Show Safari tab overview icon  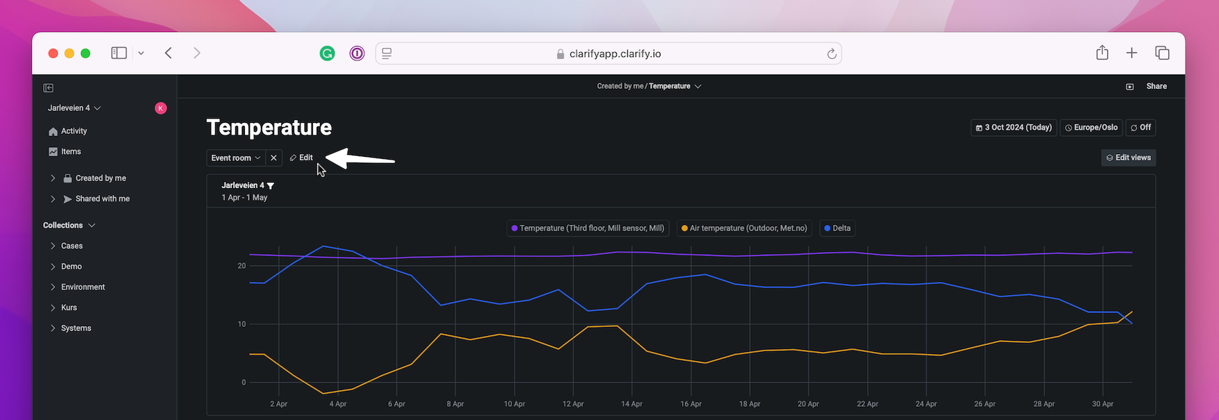tap(1162, 53)
